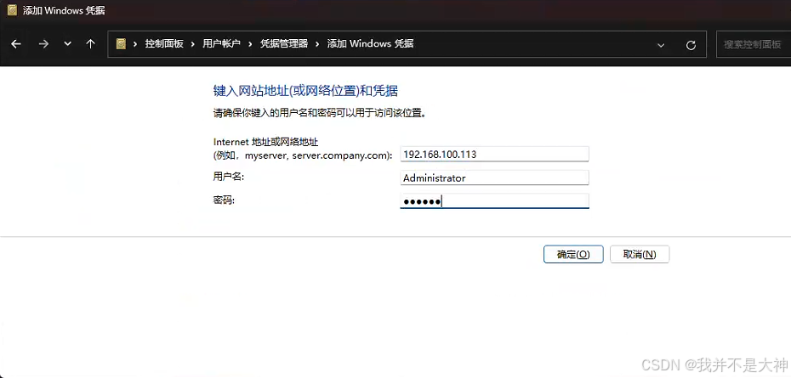Open address bar history dropdown
This screenshot has height=378, width=791.
click(661, 45)
